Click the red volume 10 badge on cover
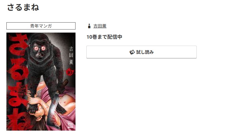The image size is (246, 137). coord(70,72)
